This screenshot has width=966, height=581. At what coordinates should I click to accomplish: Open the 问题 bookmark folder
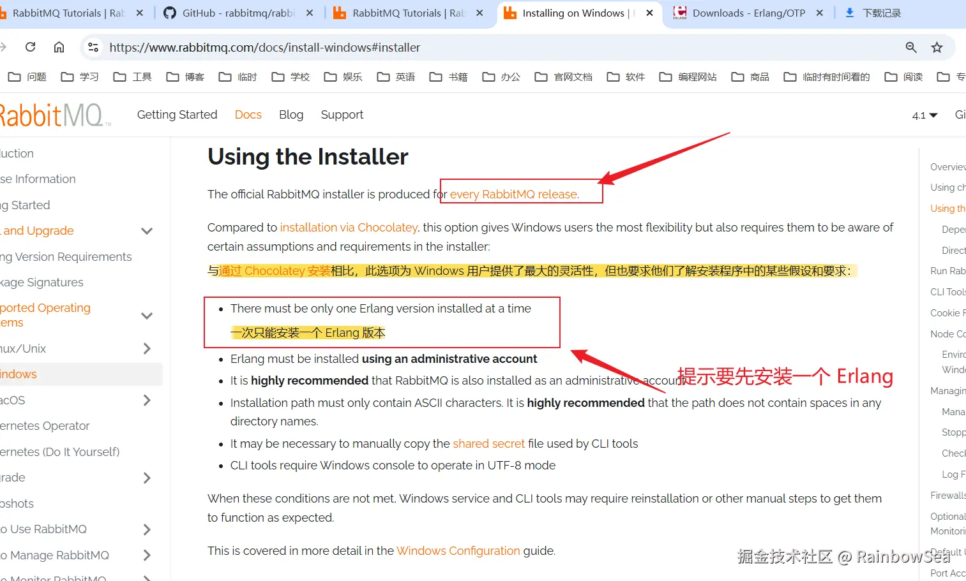27,77
